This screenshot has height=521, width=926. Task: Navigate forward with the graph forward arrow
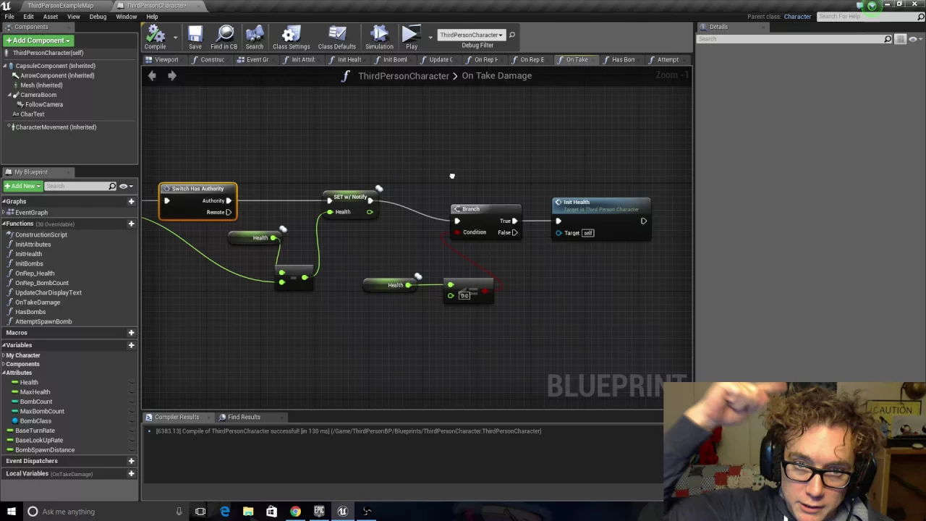(x=172, y=75)
